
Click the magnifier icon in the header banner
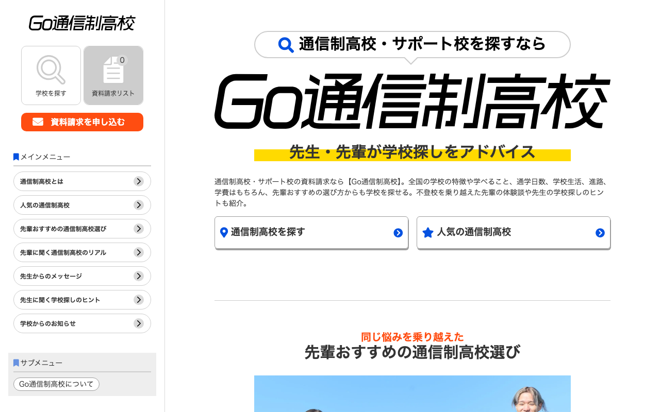click(285, 44)
